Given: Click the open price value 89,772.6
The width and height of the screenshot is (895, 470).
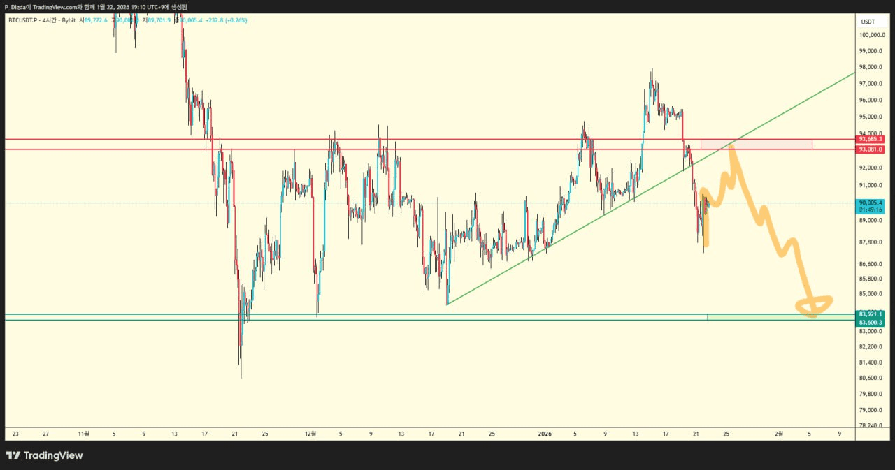Looking at the screenshot, I should [x=96, y=20].
